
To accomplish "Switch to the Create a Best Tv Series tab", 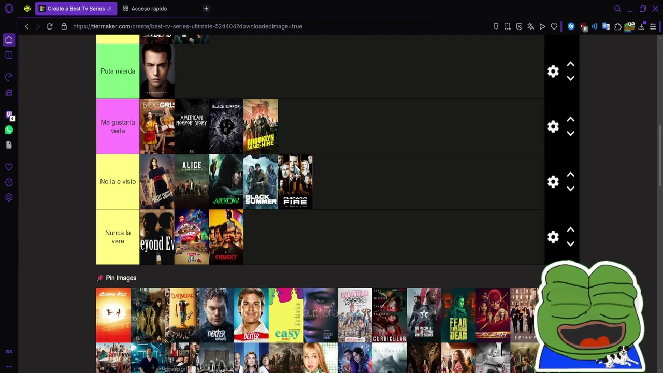I will tap(76, 9).
